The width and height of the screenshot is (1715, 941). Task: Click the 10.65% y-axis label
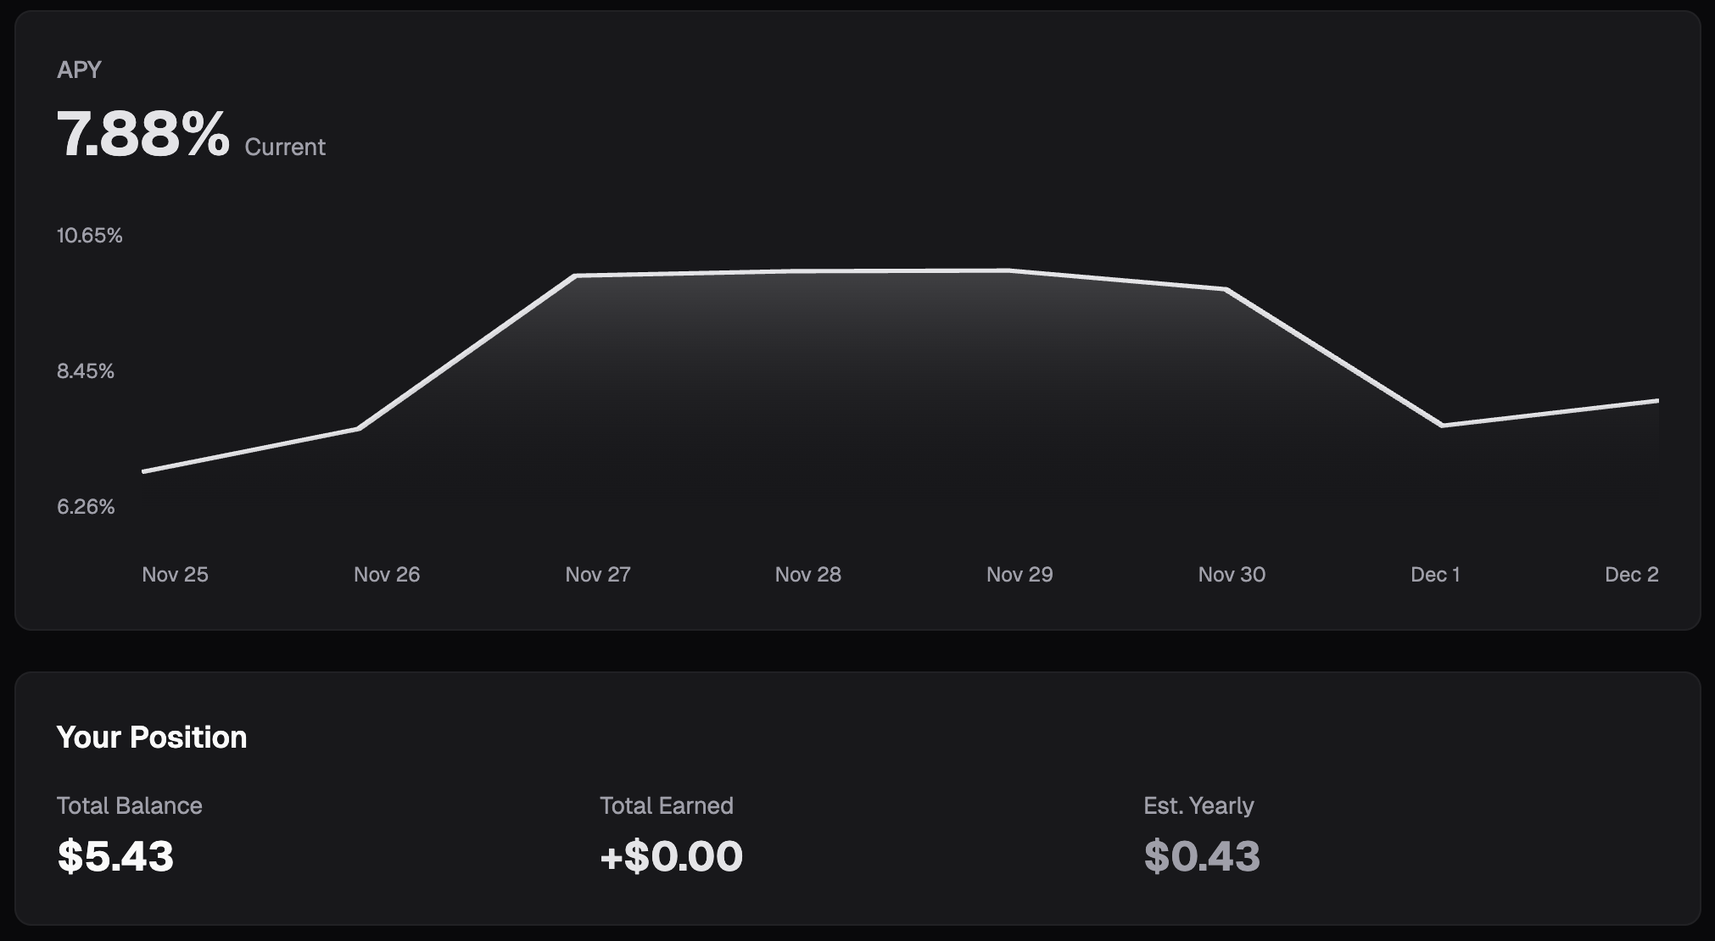[x=90, y=236]
